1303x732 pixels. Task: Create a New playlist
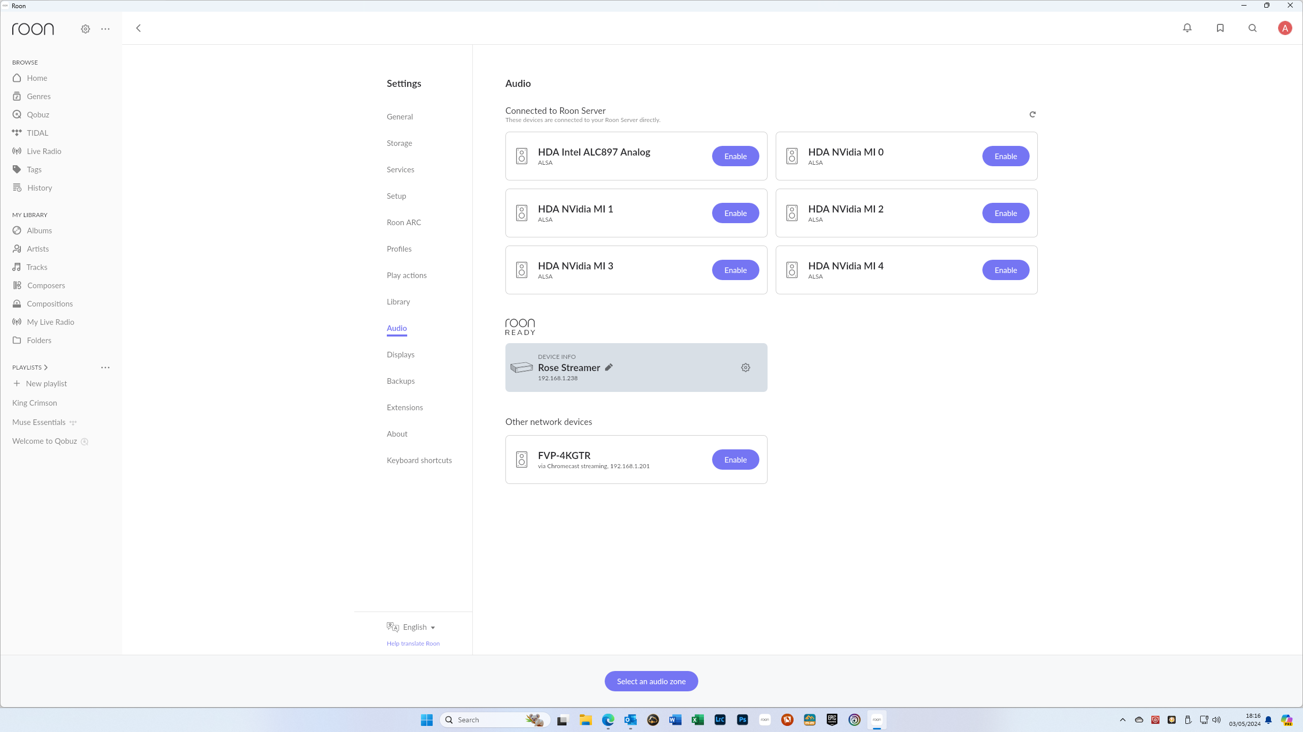point(41,383)
